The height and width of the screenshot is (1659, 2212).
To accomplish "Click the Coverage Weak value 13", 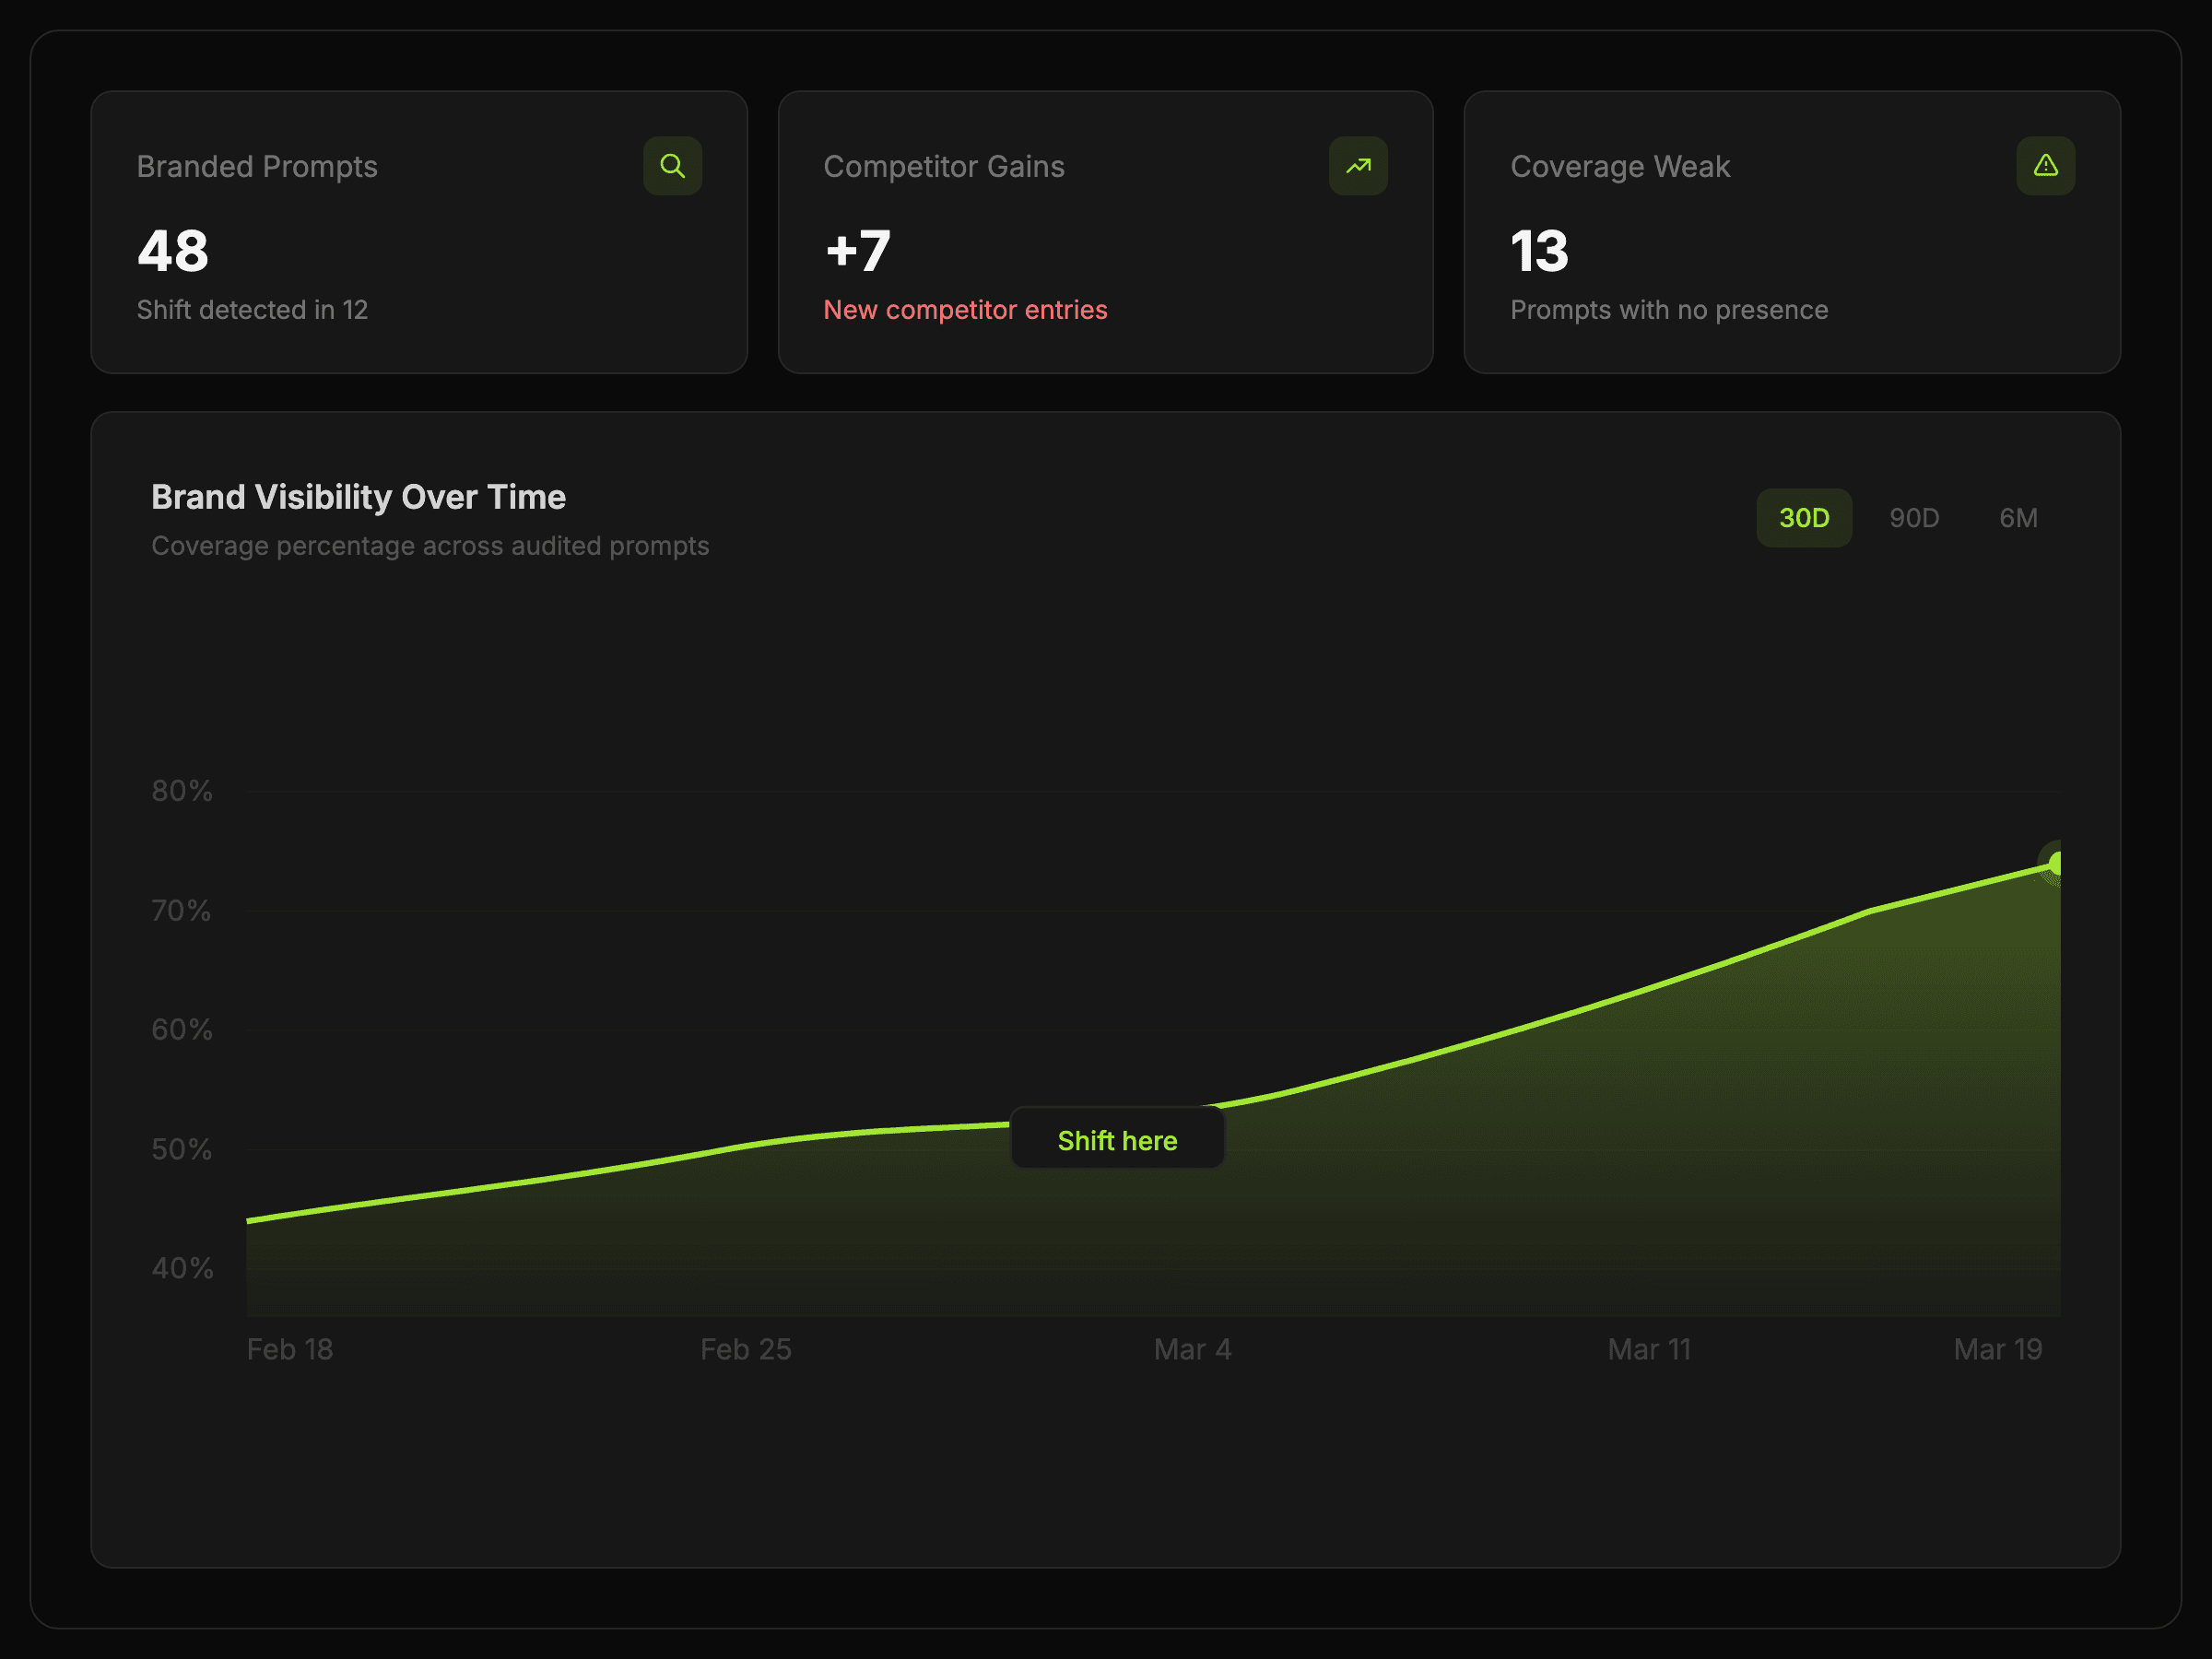I will (x=1538, y=251).
